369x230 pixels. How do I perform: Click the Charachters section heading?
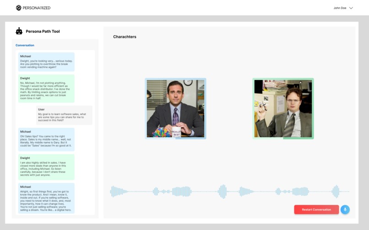point(125,37)
